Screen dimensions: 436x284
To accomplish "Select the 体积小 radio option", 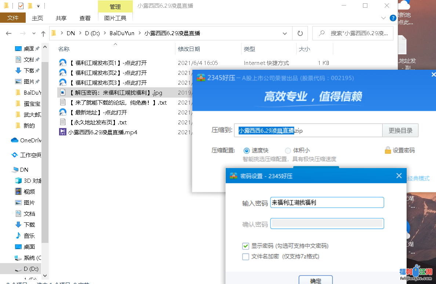I will click(288, 150).
